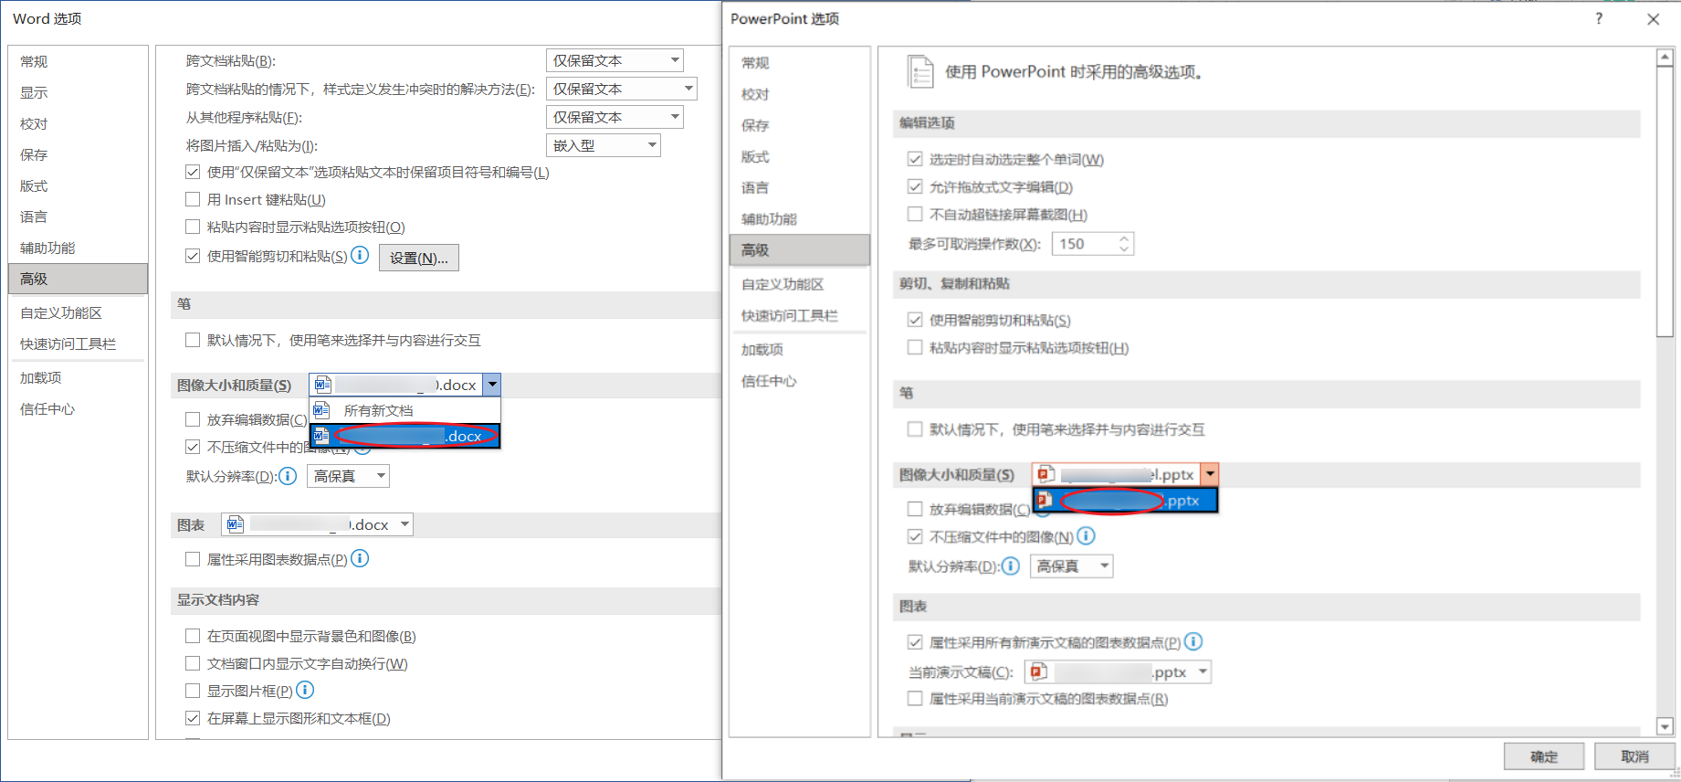Select highlighted .pptx entry in PowerPoint dropdown list
Screen dimensions: 1681x782
[x=1125, y=500]
